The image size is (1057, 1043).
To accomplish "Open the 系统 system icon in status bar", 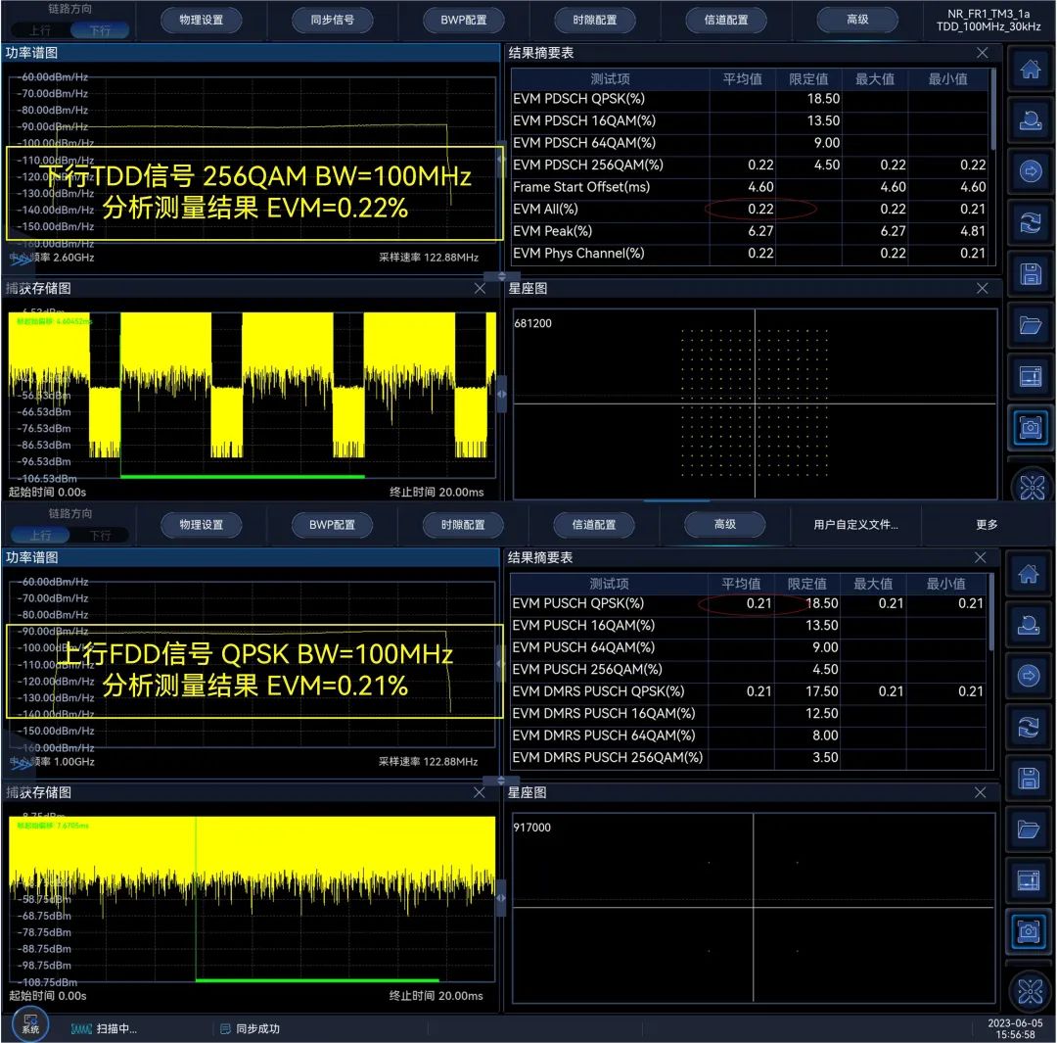I will 30,1024.
